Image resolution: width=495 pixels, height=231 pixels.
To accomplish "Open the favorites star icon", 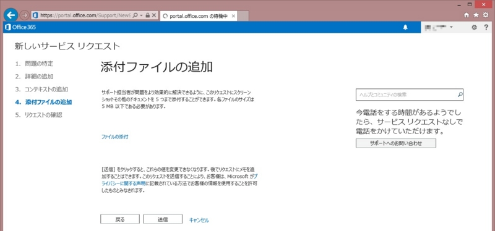I will [x=476, y=15].
